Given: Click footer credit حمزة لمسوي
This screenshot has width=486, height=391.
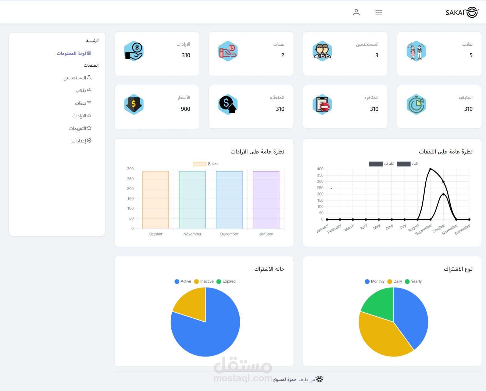Looking at the screenshot, I should (x=284, y=379).
